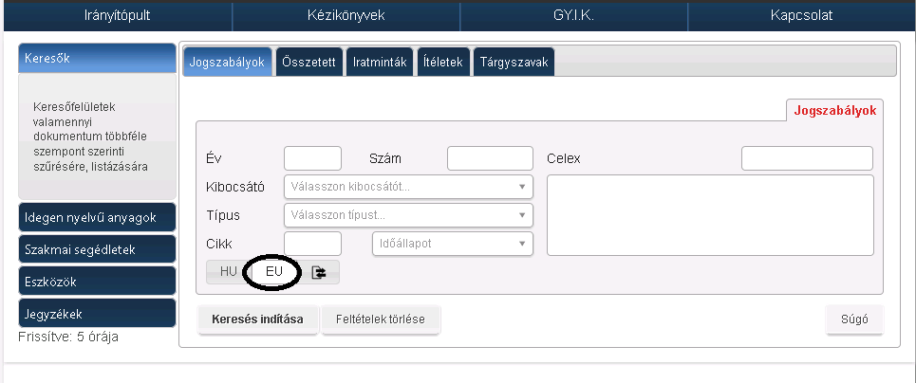Open the Kézikönyvek menu
The height and width of the screenshot is (383, 916).
tap(346, 16)
